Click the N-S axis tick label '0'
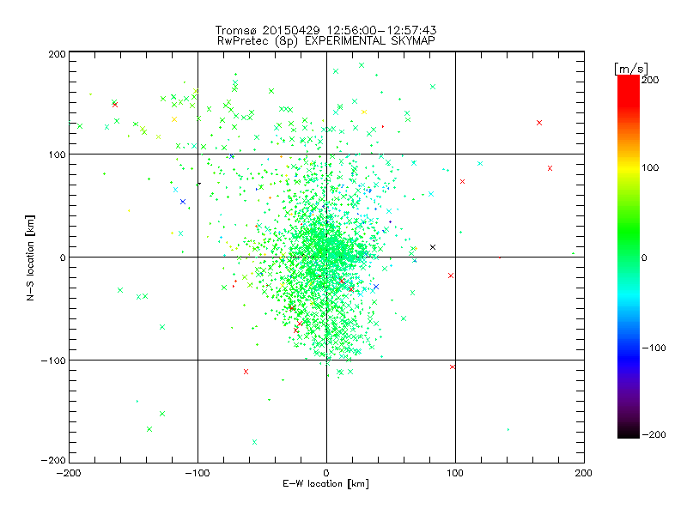The width and height of the screenshot is (687, 515). coord(63,257)
